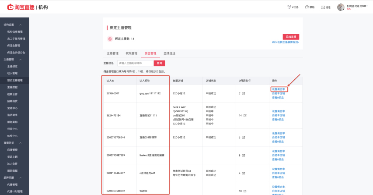The height and width of the screenshot is (195, 373).
Task: Click the nickname cell guguguu11111112
Action: point(150,93)
